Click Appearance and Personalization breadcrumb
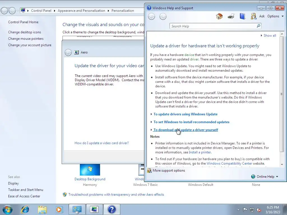Screen dimensions: 287x215 coord(82,11)
